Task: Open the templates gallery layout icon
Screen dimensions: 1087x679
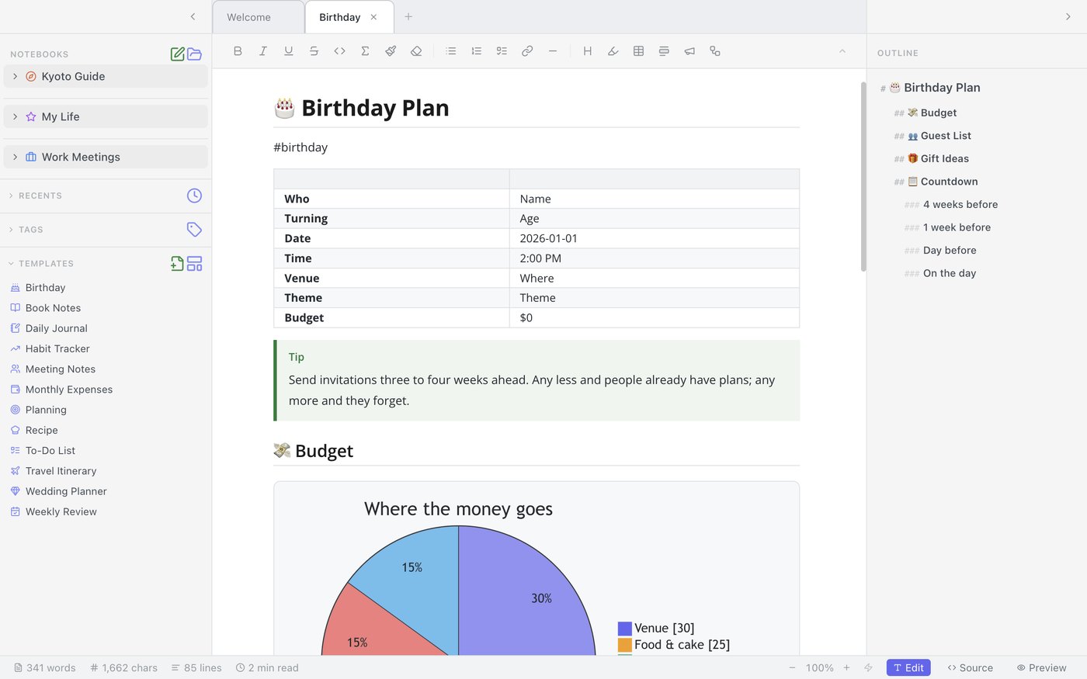Action: coord(195,263)
